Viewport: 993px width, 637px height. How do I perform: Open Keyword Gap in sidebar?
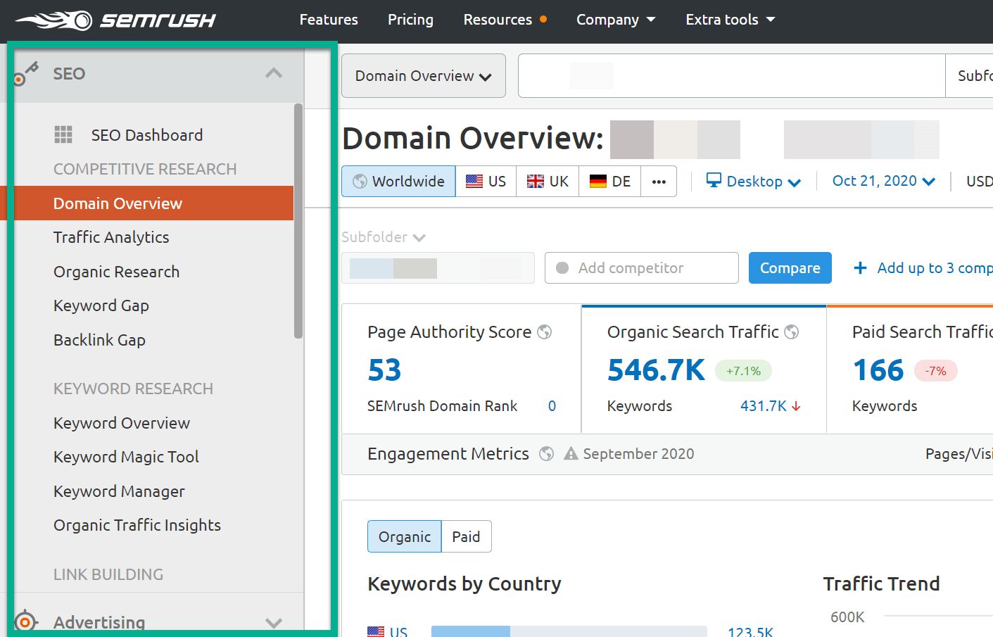pos(101,305)
